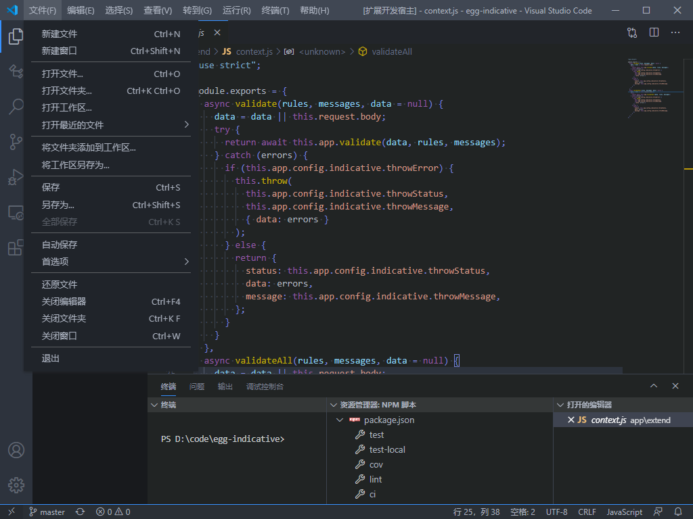Open Run and Debug view icon
The height and width of the screenshot is (519, 693).
[16, 177]
